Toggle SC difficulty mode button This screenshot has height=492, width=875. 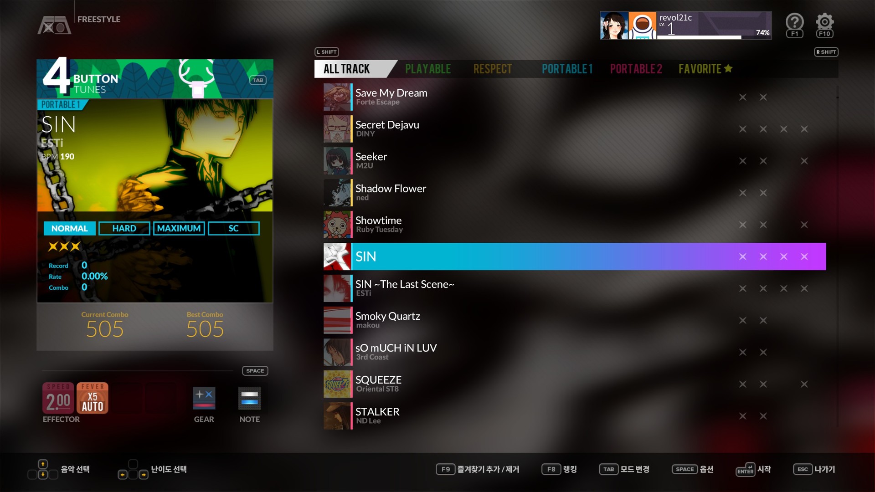click(x=234, y=228)
